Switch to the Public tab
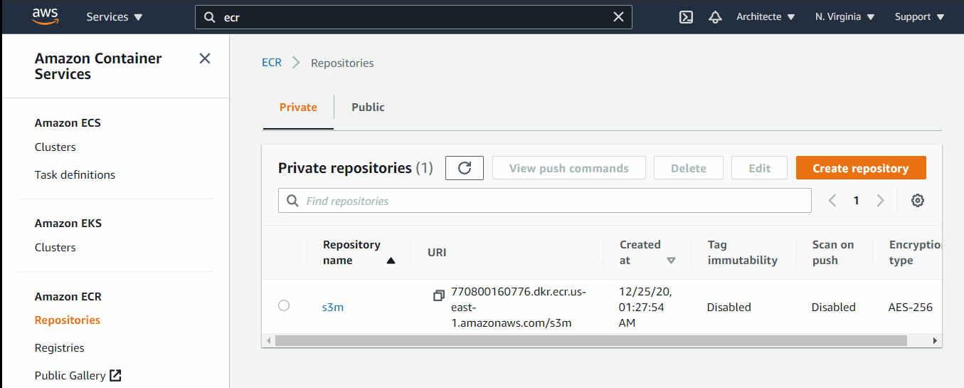The image size is (964, 388). [368, 107]
